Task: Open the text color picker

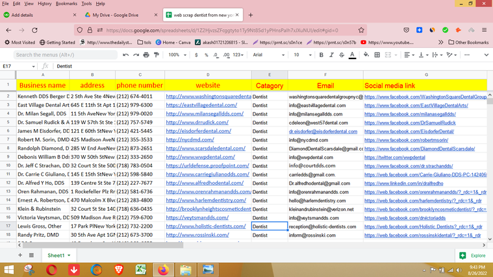Action: [x=352, y=55]
